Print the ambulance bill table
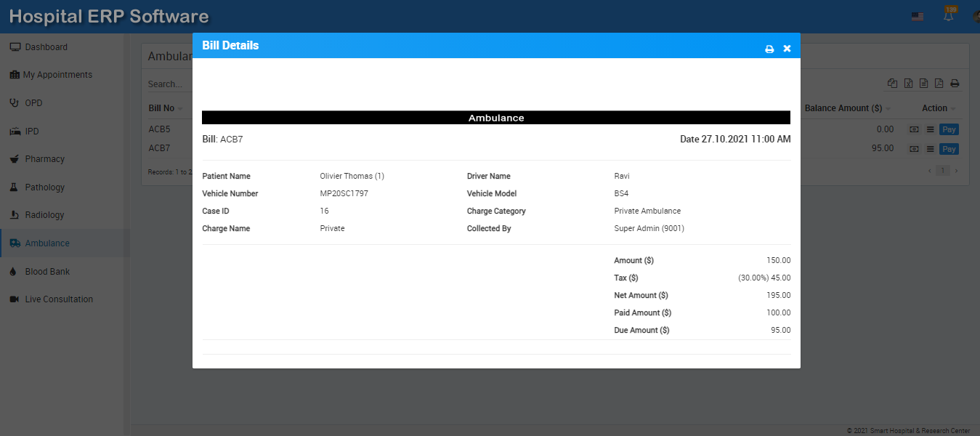Viewport: 980px width, 436px height. click(955, 84)
